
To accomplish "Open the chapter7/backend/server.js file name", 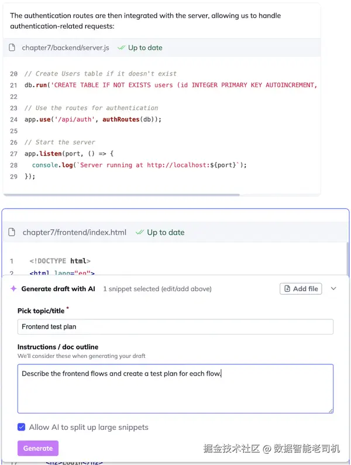I will click(x=66, y=48).
